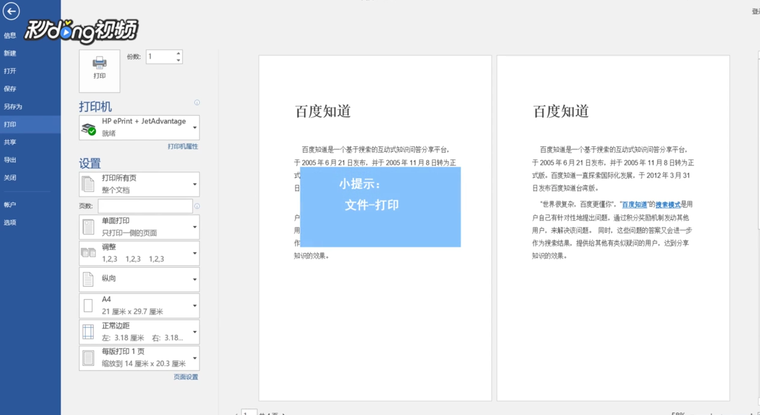Click the 21 厘米 x 29.7 厘米 size text

click(x=132, y=311)
